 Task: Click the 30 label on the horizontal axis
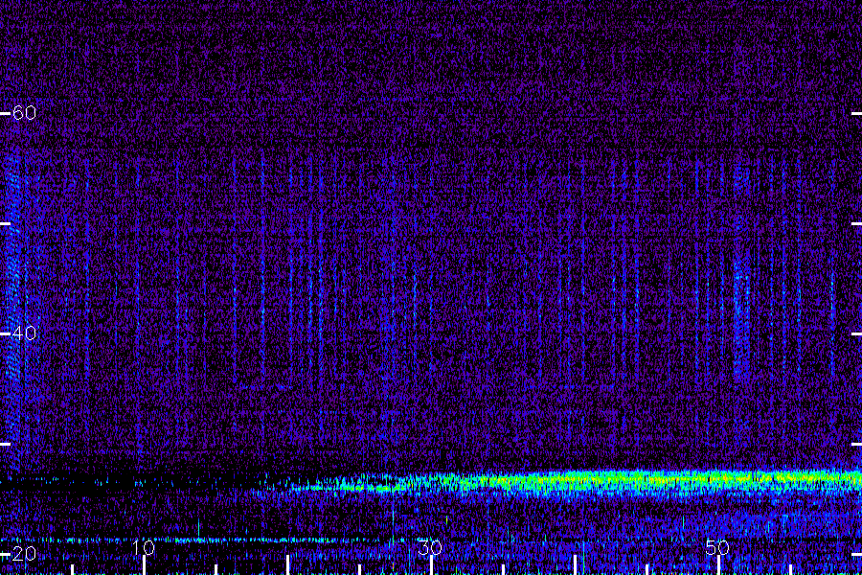tap(430, 547)
